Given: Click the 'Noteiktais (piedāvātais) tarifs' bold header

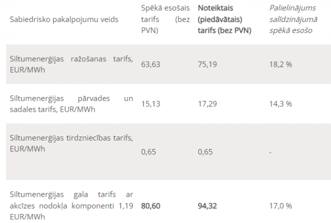Looking at the screenshot, I should (224, 19).
